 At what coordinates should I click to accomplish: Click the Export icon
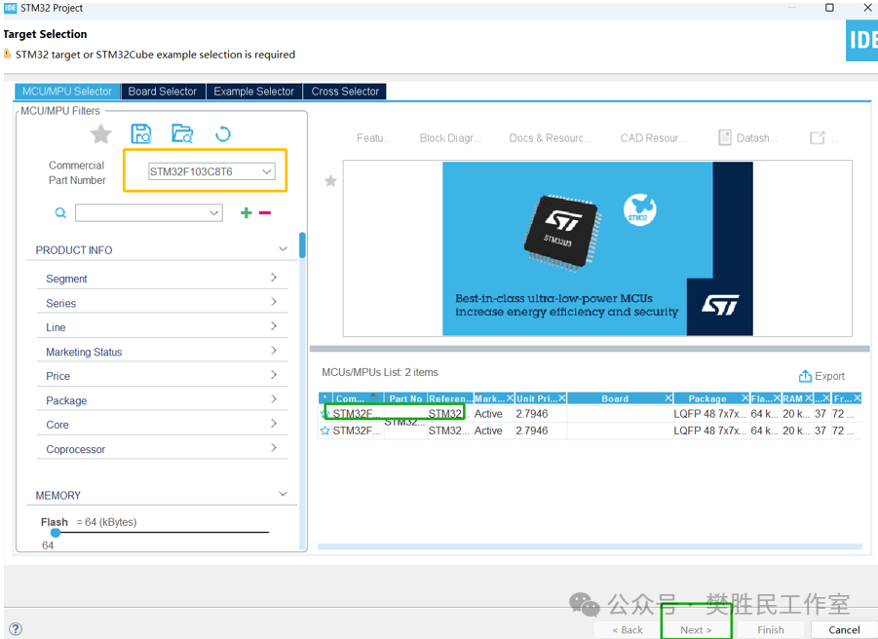pos(805,376)
